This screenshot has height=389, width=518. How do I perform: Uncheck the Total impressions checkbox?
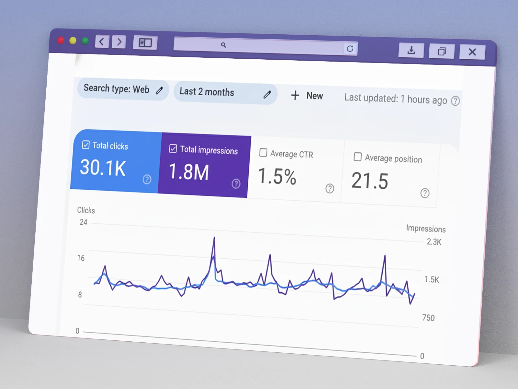pyautogui.click(x=173, y=148)
